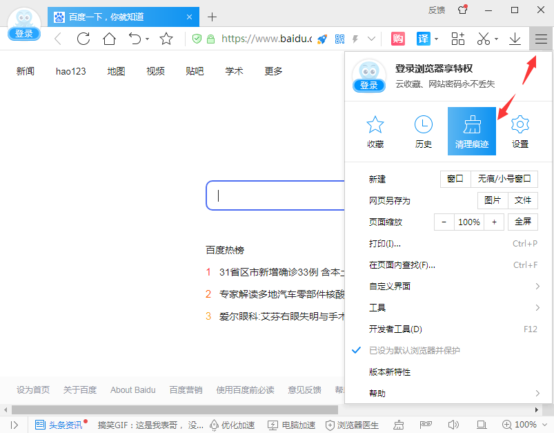Open hot item 31省区市新增确诊33例

click(x=282, y=272)
